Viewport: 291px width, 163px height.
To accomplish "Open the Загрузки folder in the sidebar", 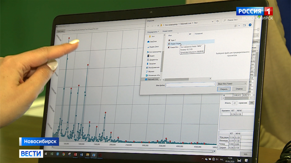I will tap(151, 64).
